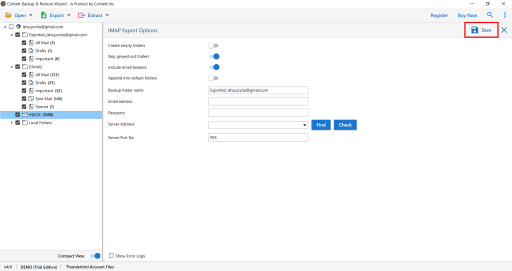
Task: Click into the Email address field
Action: pyautogui.click(x=258, y=101)
